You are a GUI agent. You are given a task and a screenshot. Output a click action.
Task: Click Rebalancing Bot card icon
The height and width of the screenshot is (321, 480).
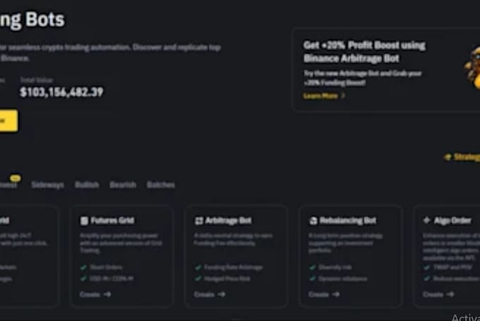[x=313, y=220]
